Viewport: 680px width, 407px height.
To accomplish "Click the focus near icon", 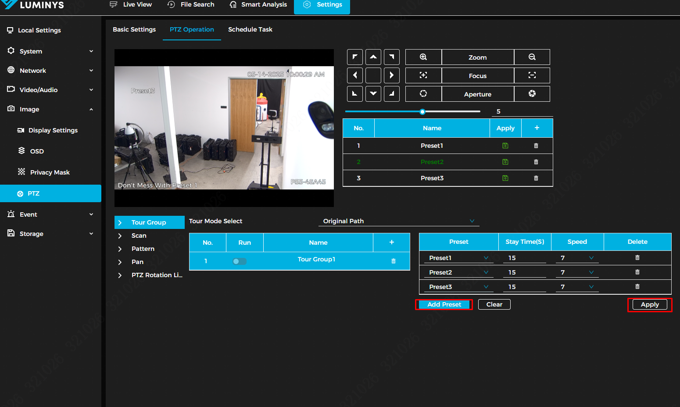I will click(x=423, y=75).
